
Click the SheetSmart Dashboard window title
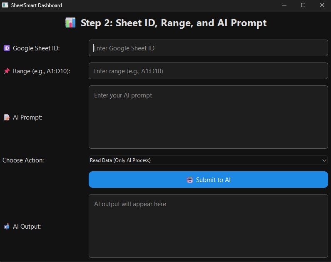37,5
